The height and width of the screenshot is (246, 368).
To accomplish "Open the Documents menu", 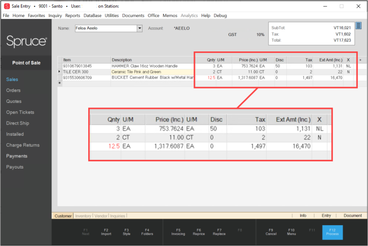I will (133, 15).
